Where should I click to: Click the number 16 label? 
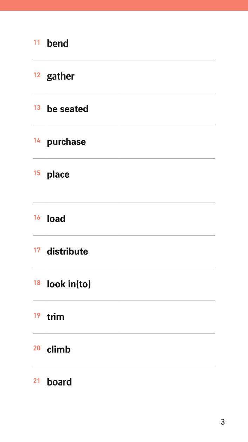click(x=37, y=217)
